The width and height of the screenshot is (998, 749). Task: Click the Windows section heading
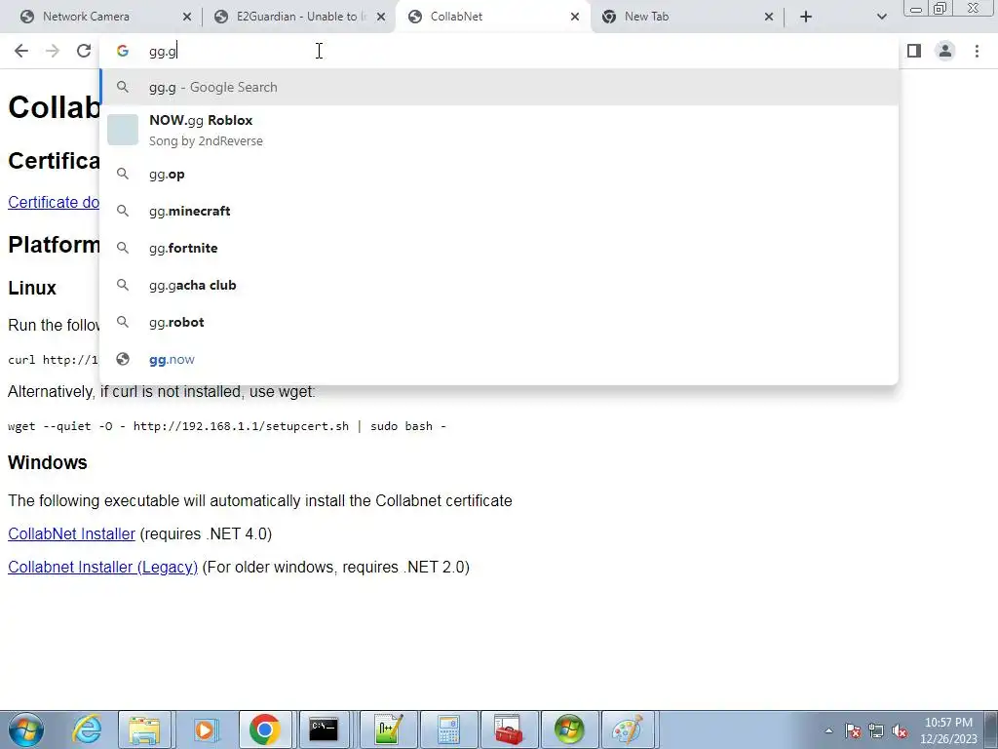coord(47,462)
